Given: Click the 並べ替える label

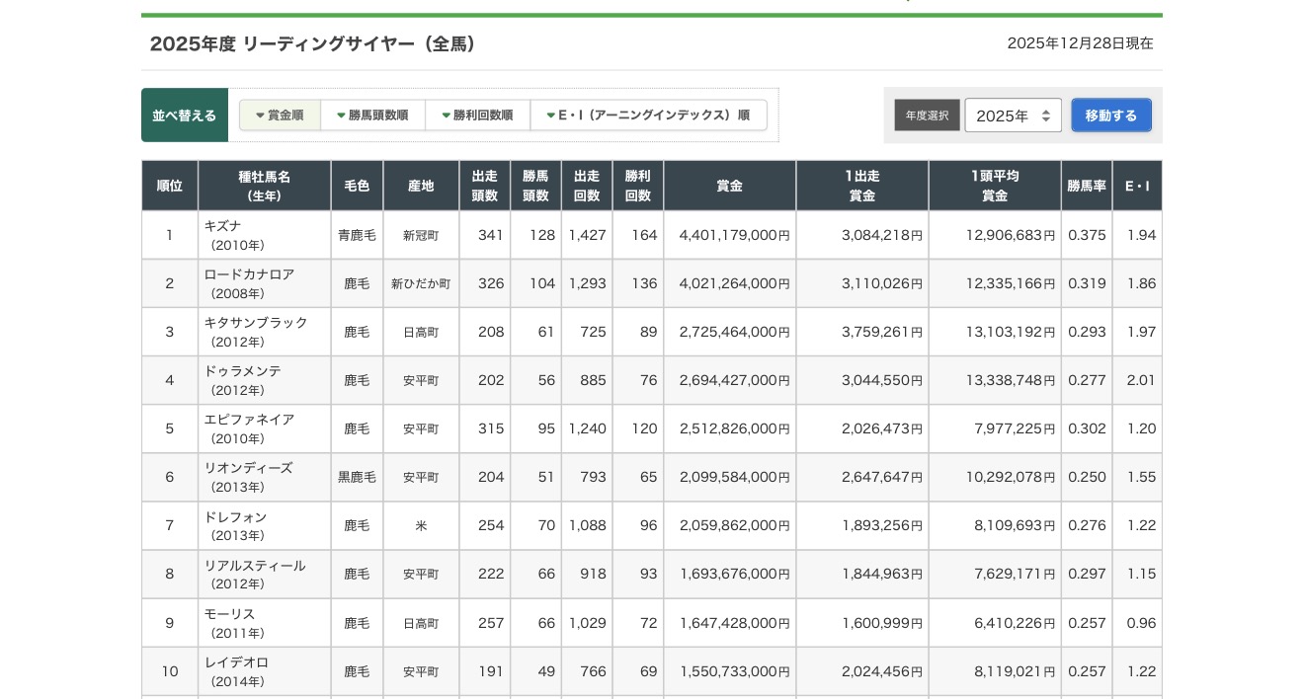Looking at the screenshot, I should click(x=185, y=116).
